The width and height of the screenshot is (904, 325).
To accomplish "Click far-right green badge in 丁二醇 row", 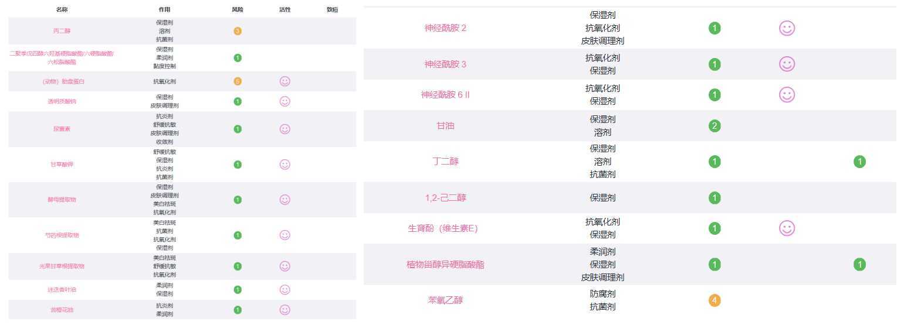I will click(x=859, y=162).
